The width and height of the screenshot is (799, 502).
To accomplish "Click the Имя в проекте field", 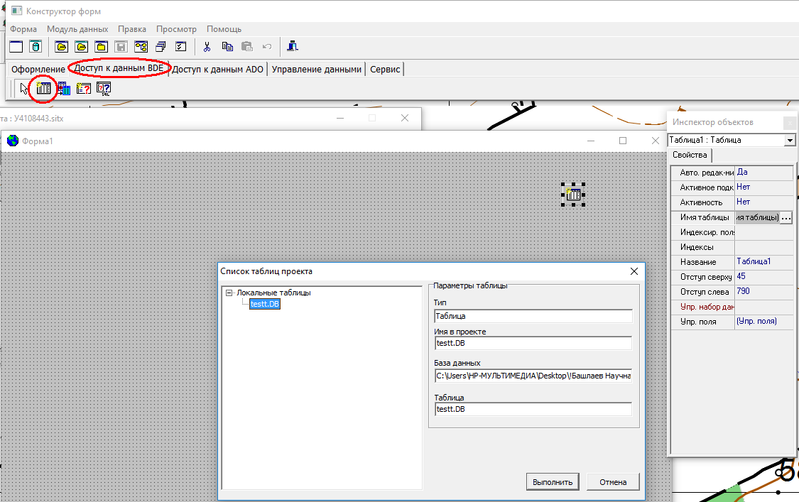I will [x=533, y=343].
